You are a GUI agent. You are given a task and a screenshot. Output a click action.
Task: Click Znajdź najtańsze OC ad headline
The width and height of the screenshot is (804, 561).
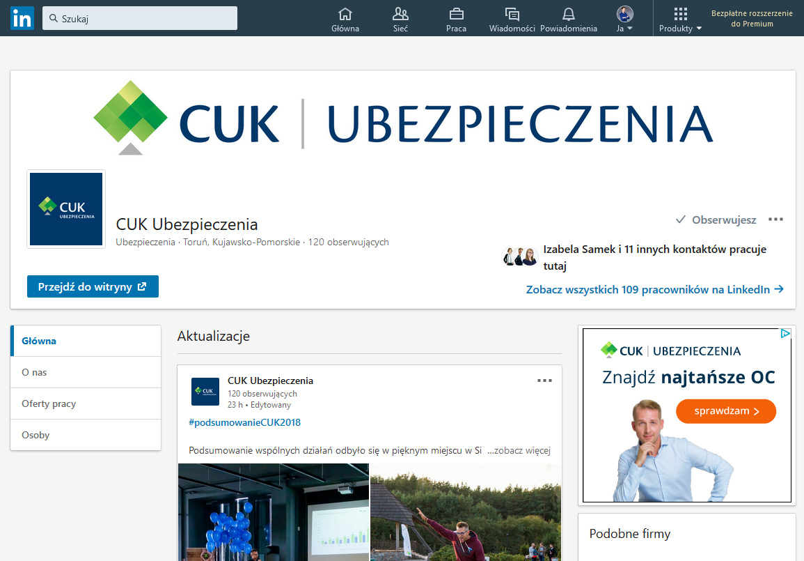(688, 377)
